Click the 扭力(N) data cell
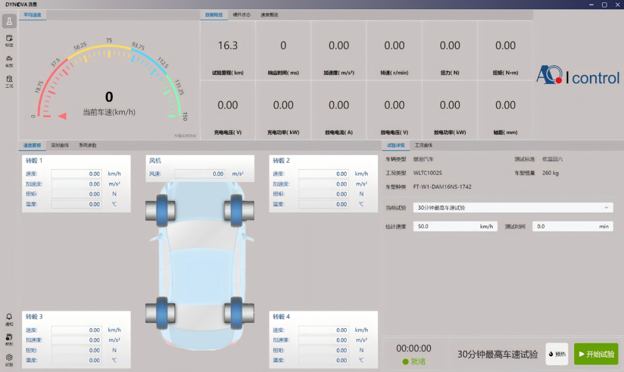 coord(450,50)
